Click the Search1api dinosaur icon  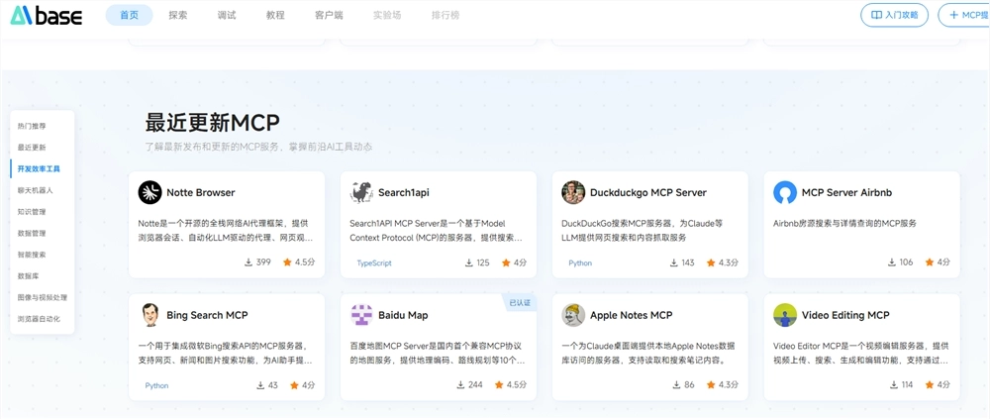click(x=361, y=192)
